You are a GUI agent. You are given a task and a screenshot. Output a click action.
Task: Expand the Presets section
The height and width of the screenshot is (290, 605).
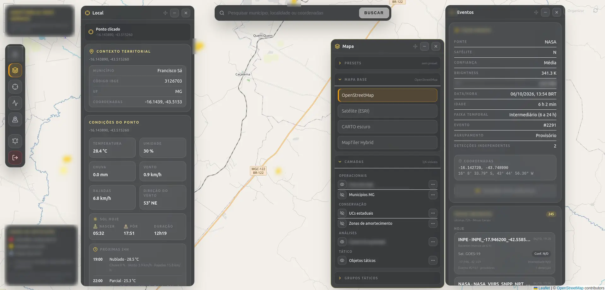pos(388,63)
